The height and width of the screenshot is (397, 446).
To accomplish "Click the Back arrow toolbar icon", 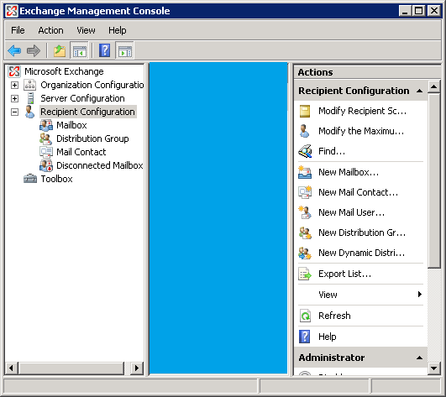I will tap(14, 51).
